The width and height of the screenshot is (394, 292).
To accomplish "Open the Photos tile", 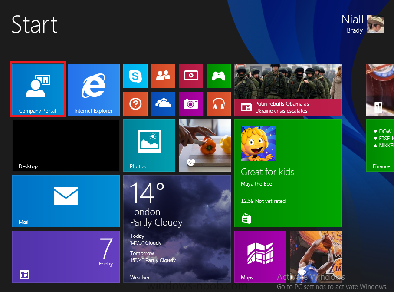I will pos(149,146).
